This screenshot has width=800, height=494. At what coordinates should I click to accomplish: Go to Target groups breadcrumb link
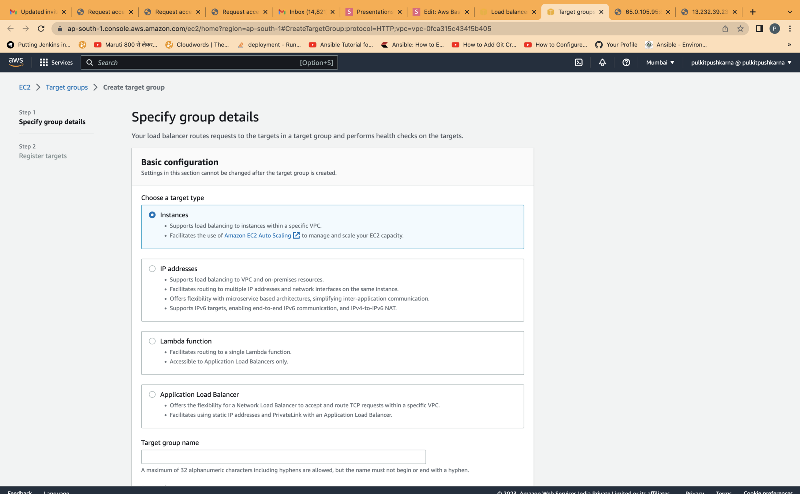click(67, 87)
